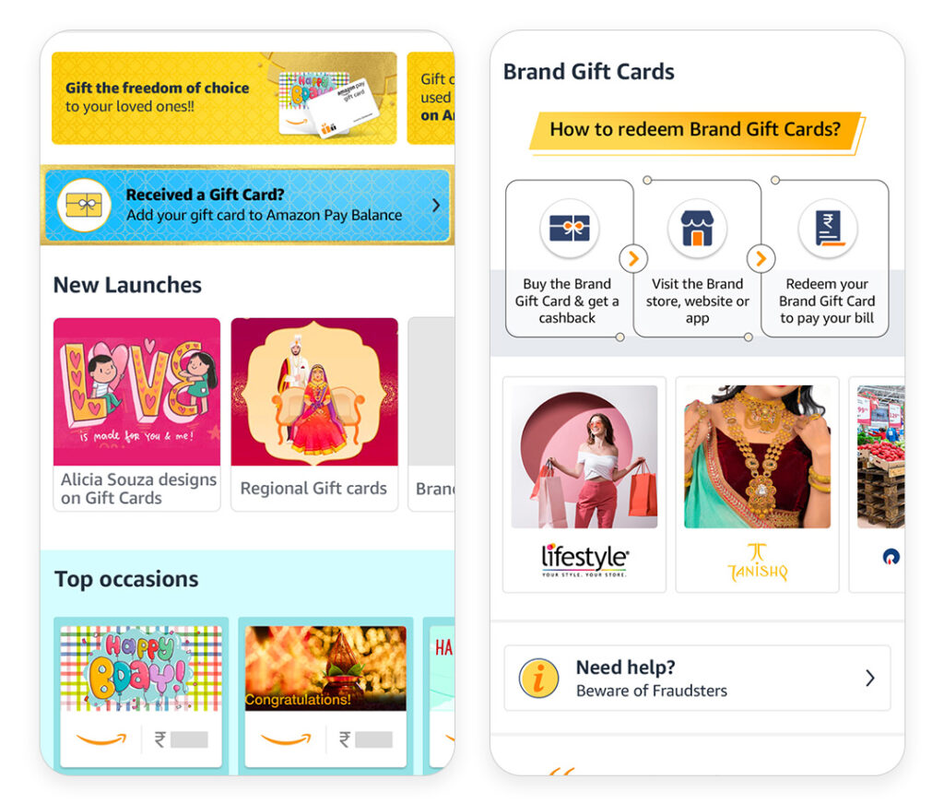Click the brand store shop icon
This screenshot has height=804, width=944.
tap(697, 229)
